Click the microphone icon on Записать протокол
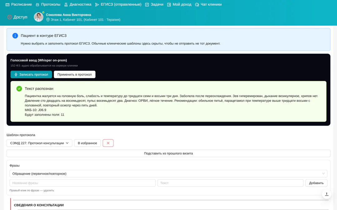Image resolution: width=337 pixels, height=210 pixels. coord(16,75)
